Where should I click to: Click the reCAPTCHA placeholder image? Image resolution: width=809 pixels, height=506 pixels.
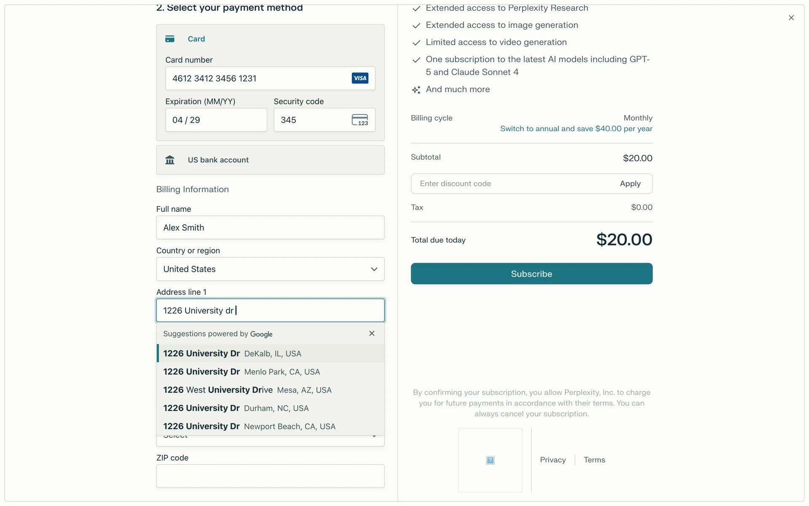490,460
